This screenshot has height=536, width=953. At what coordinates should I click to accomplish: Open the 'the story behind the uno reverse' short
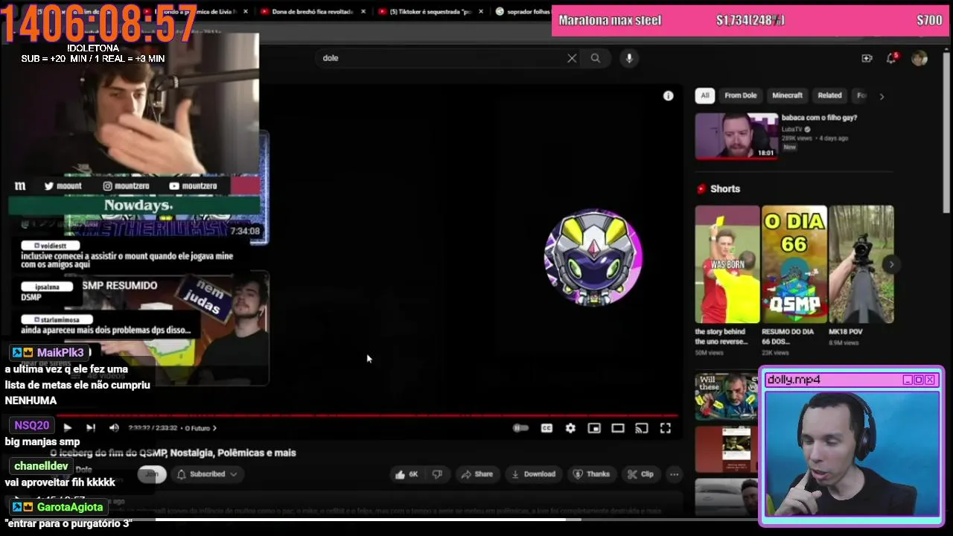coord(727,264)
